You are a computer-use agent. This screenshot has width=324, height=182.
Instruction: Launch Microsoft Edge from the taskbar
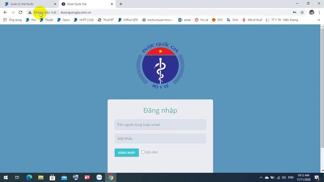click(x=29, y=178)
